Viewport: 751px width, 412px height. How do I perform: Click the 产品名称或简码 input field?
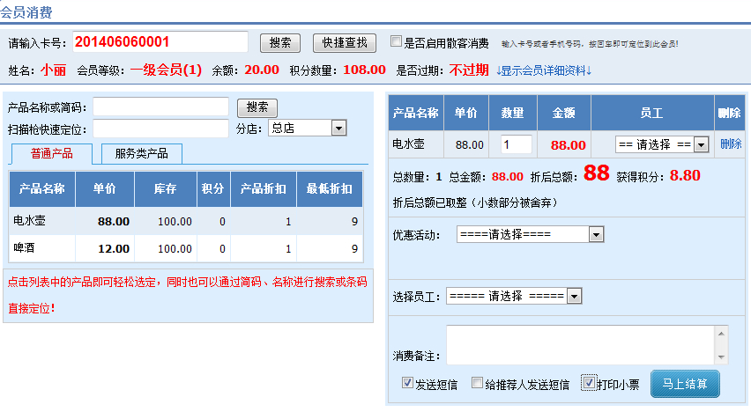160,107
